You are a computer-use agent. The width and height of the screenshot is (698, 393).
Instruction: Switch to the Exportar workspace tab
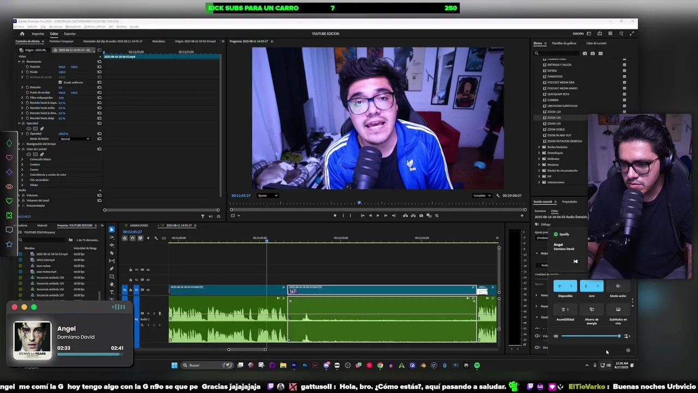point(70,34)
